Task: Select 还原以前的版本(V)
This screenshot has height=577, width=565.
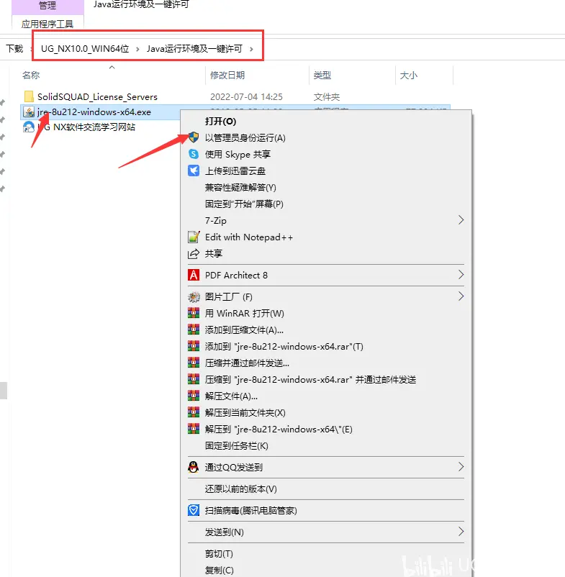Action: click(x=240, y=489)
